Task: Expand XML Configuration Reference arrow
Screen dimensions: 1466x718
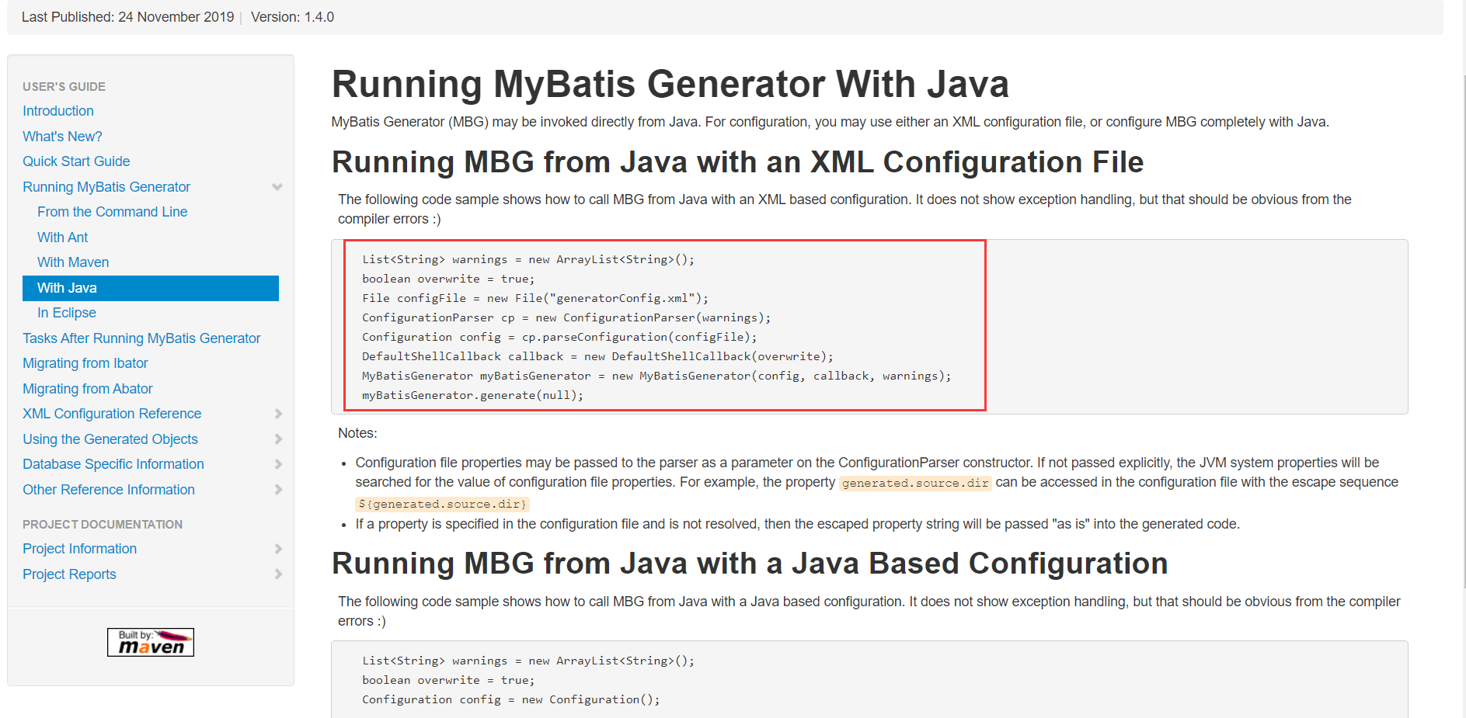Action: (x=278, y=414)
